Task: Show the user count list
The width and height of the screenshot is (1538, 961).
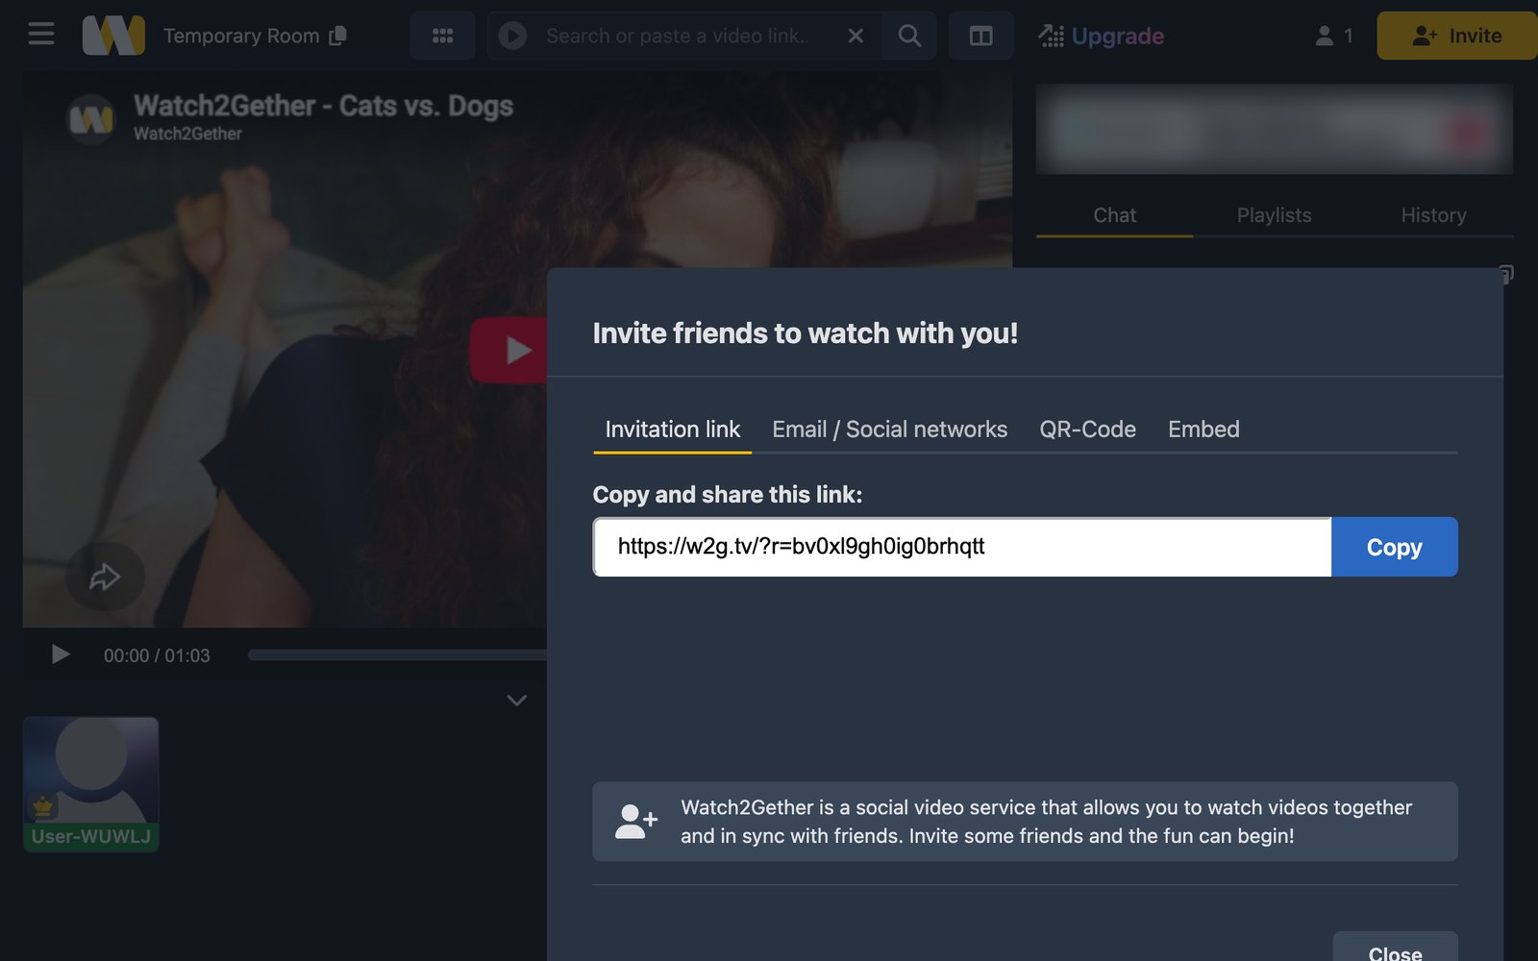Action: point(1334,36)
